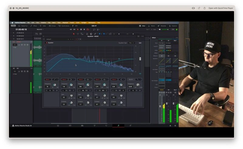Open the Workspace menu

(92, 23)
